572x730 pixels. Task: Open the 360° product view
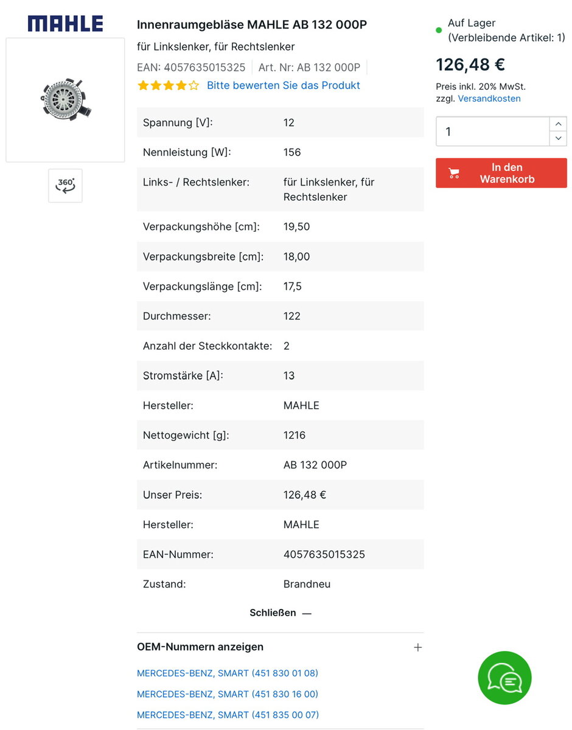pyautogui.click(x=65, y=186)
